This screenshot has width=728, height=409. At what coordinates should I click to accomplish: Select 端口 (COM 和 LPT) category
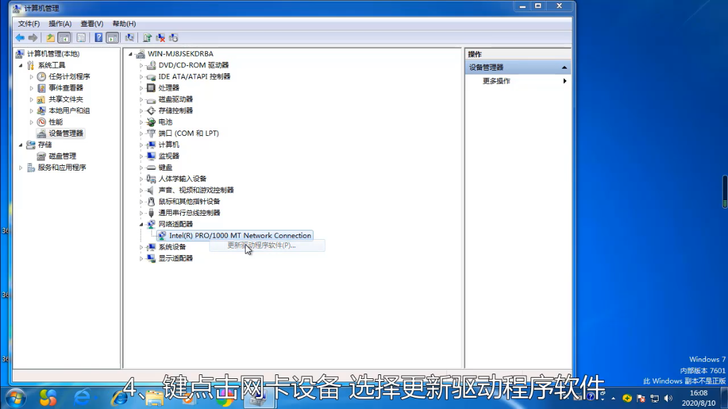[188, 133]
